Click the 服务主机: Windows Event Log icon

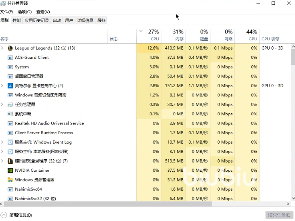click(10, 142)
